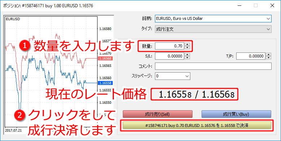The width and height of the screenshot is (281, 141).
Task: Increase T/P value with up arrow
Action: point(268,55)
